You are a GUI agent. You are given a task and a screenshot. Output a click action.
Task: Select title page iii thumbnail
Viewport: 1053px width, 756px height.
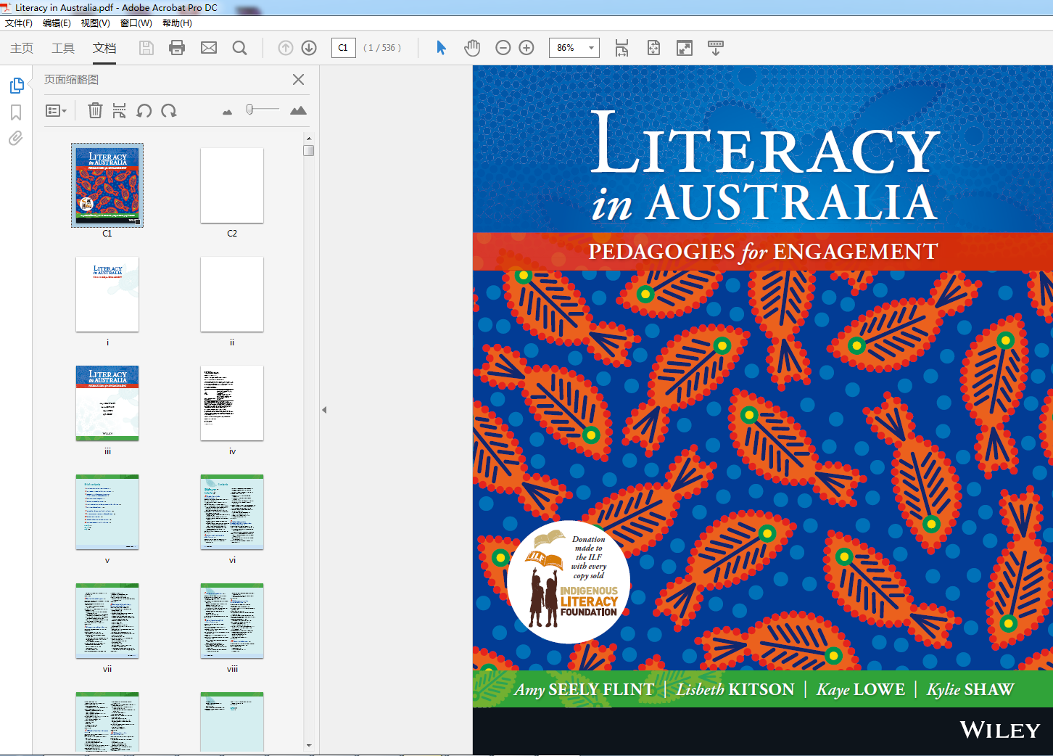107,403
